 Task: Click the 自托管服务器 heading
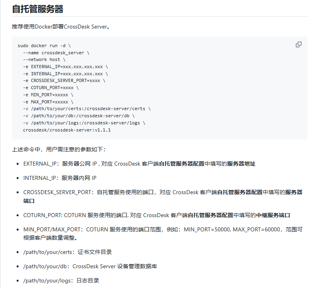(x=38, y=9)
